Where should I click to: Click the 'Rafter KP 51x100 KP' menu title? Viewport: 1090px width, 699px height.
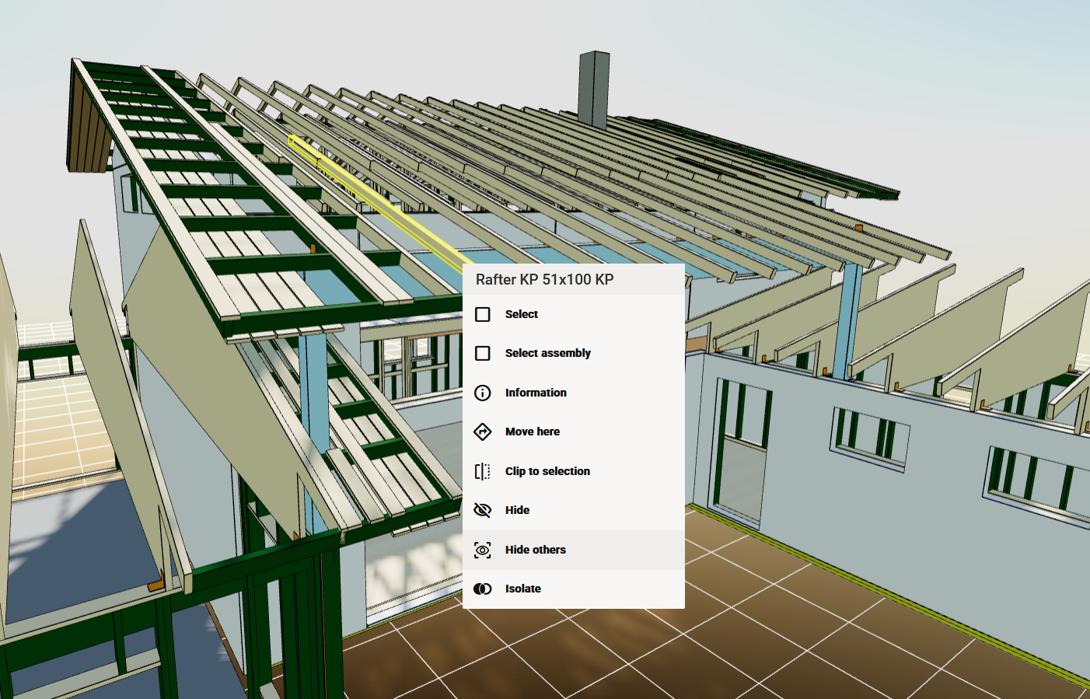[544, 279]
